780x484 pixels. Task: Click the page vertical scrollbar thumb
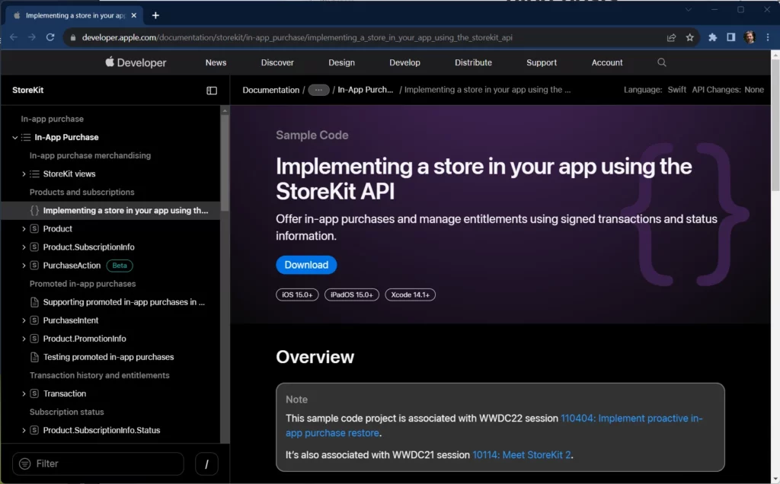(775, 126)
